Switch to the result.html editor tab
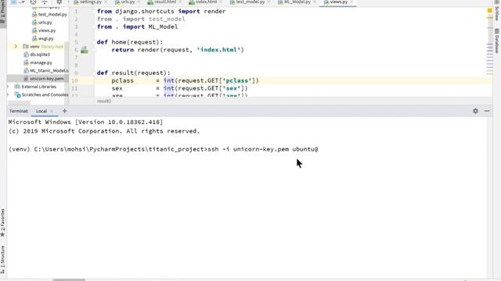 (x=164, y=2)
